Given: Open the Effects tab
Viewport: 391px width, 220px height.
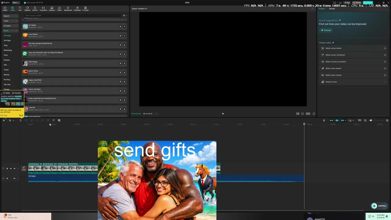Looking at the screenshot, I should click(x=35, y=9).
